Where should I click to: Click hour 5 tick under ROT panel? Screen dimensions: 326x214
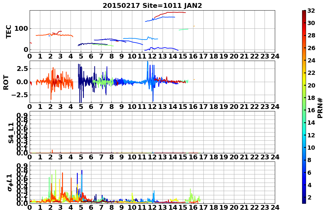81,107
